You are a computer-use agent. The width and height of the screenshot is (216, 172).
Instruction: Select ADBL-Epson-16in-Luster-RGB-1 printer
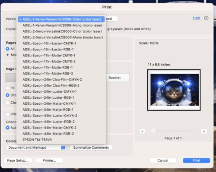pyautogui.click(x=61, y=50)
